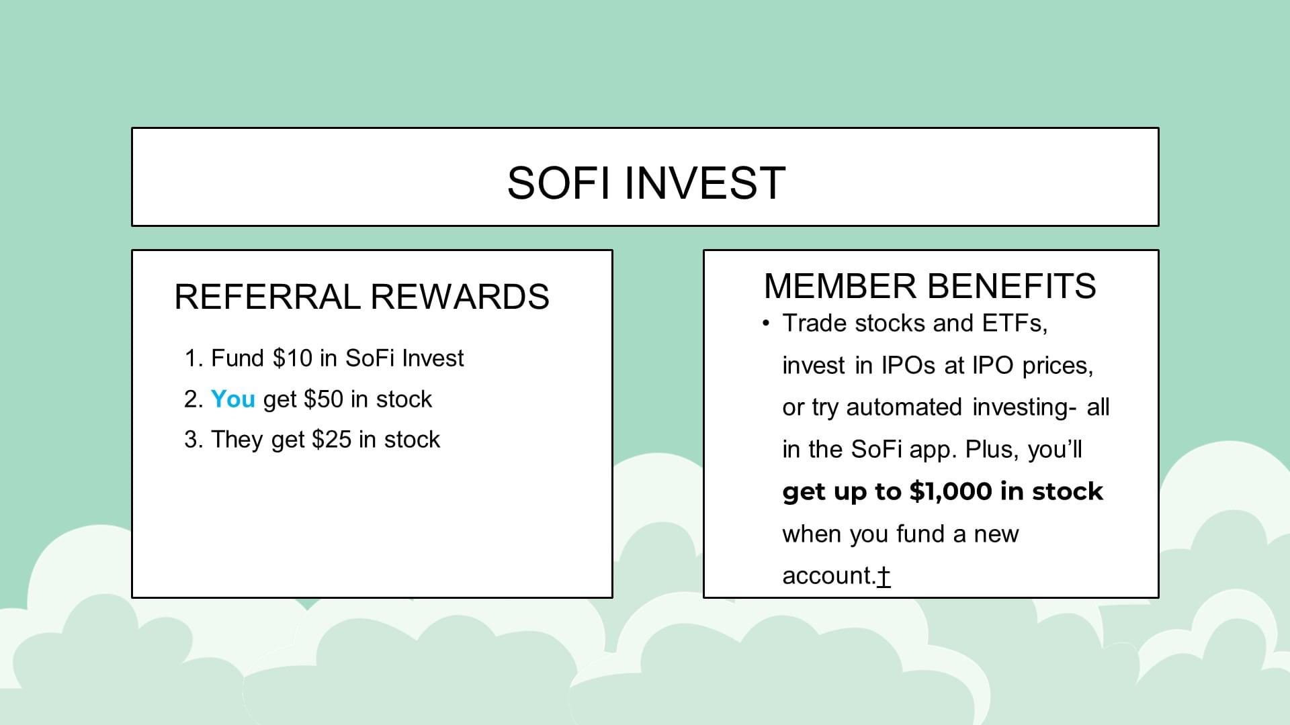1290x725 pixels.
Task: Click "invest in IPOs at IPO prices," line
Action: (x=937, y=366)
